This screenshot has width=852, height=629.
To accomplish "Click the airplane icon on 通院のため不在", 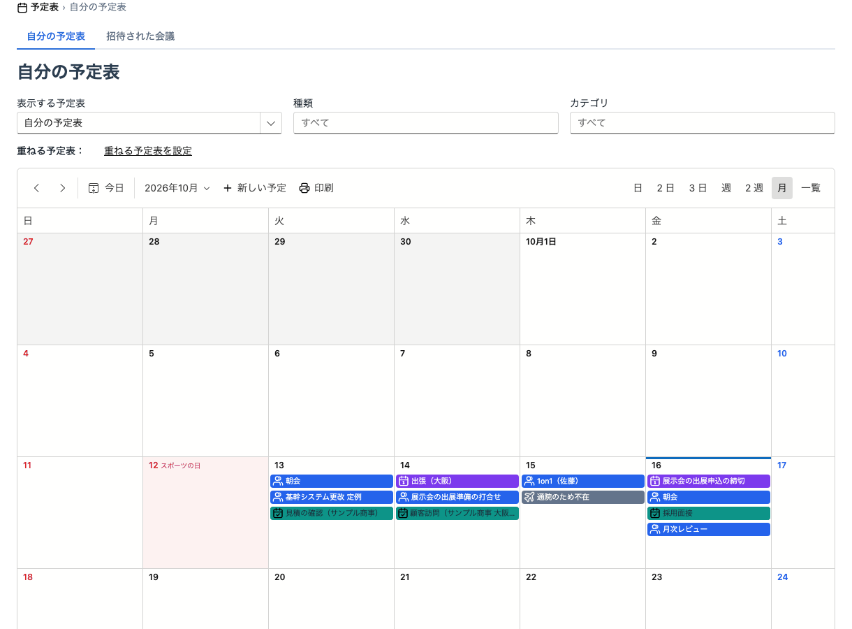I will tap(529, 497).
